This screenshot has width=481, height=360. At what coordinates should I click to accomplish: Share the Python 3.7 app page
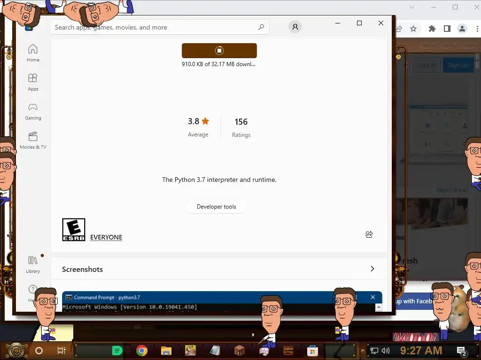(369, 234)
